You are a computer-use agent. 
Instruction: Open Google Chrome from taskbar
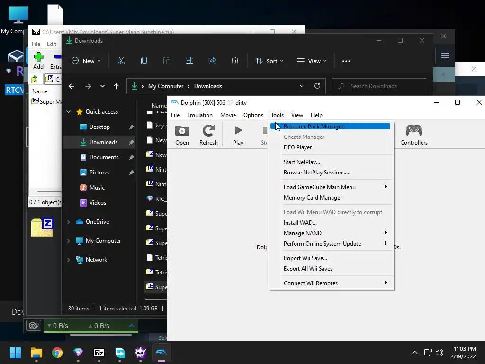click(x=57, y=353)
